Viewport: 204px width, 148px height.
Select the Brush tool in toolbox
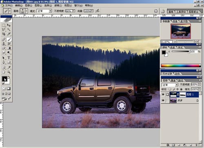(9, 40)
